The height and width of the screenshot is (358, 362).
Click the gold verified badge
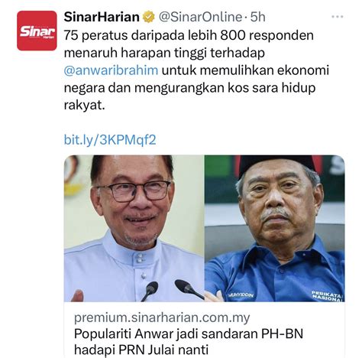pyautogui.click(x=148, y=17)
